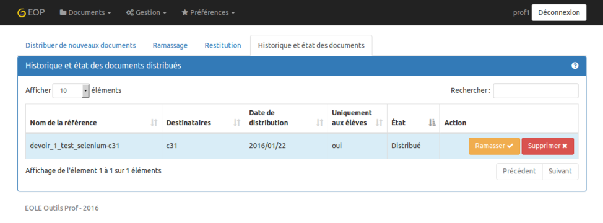Click the orange Ramasser button
Image resolution: width=603 pixels, height=223 pixels.
(494, 146)
